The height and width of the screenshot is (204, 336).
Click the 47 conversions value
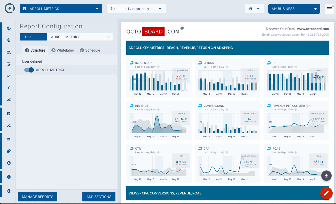pos(250,119)
